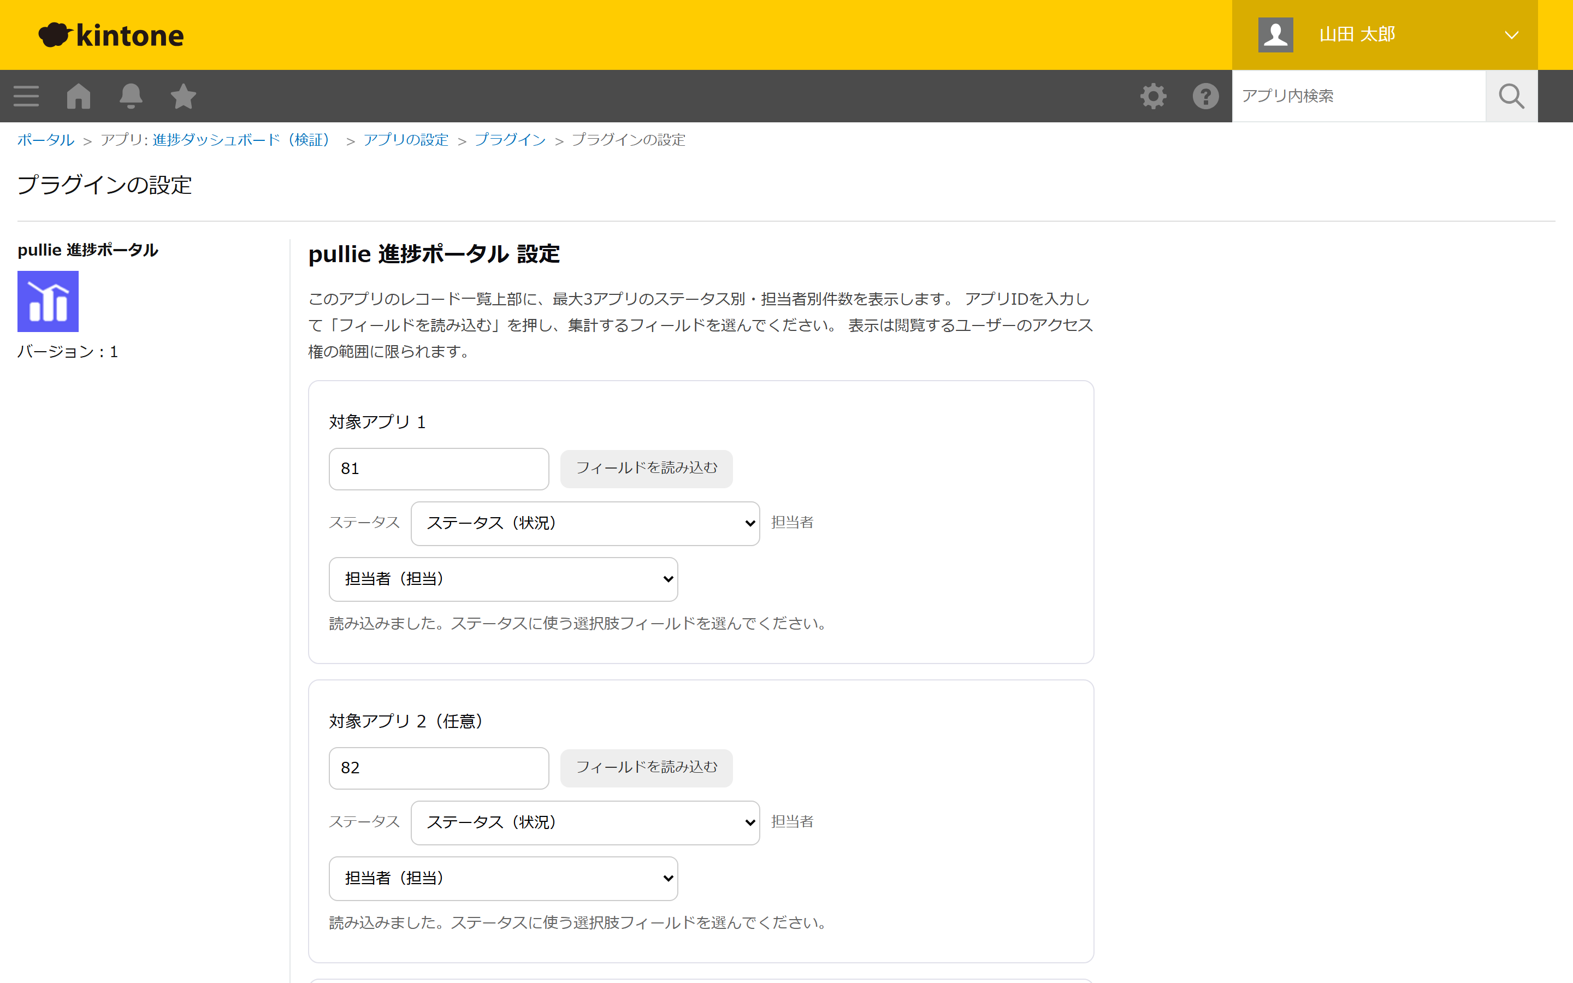Image resolution: width=1573 pixels, height=983 pixels.
Task: Click フィールドを読み込む for 対象アプリ 2
Action: coord(646,767)
